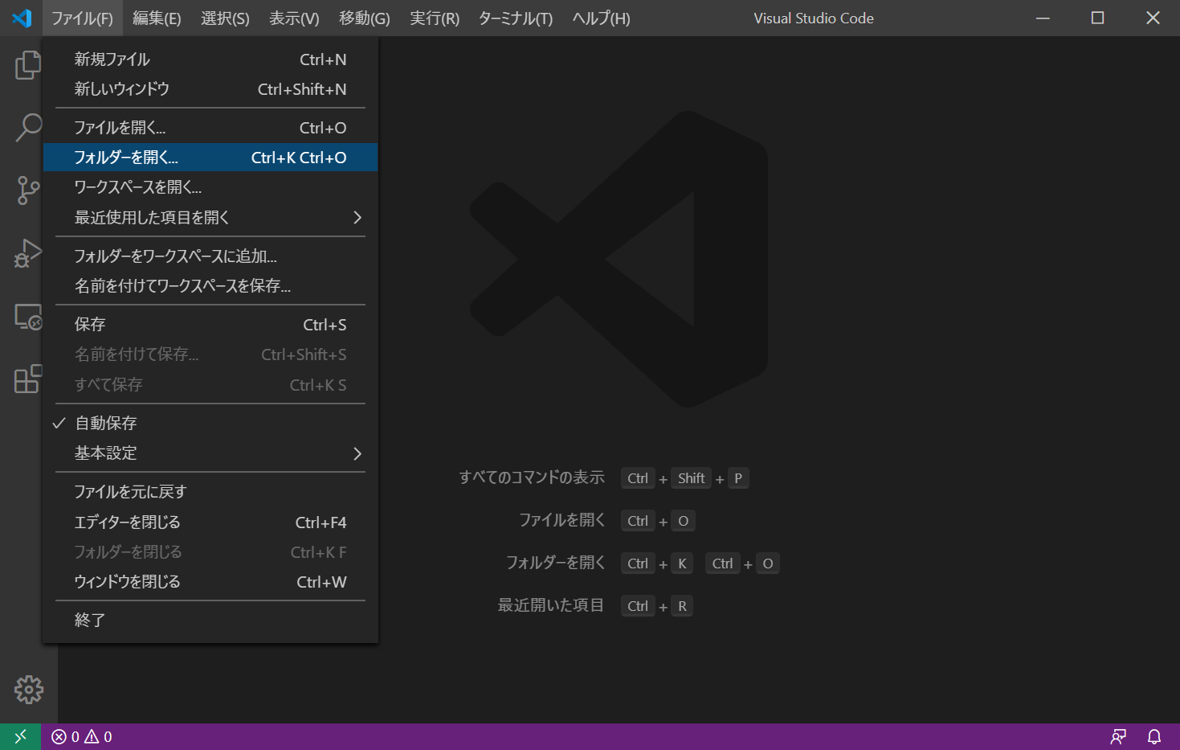Open the 実行(R) menu
The image size is (1180, 750).
click(x=435, y=18)
